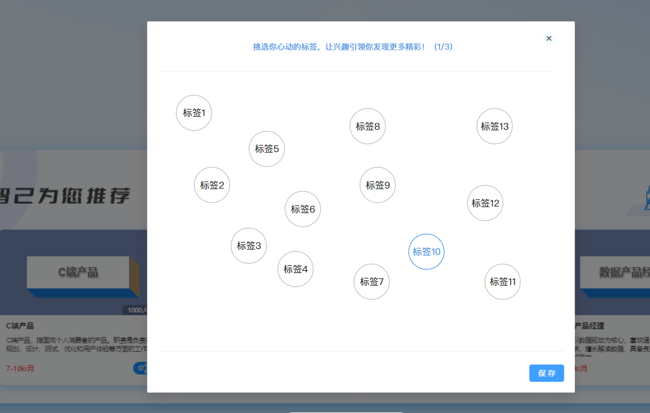Open the C端产品 3D block banner

click(x=78, y=272)
